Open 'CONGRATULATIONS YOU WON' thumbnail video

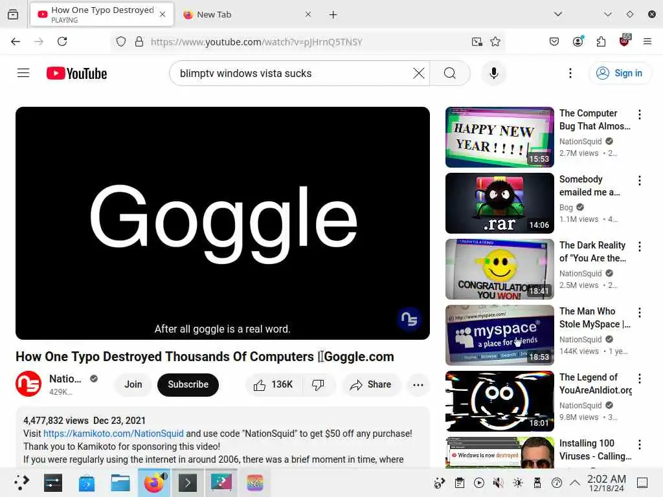click(499, 269)
